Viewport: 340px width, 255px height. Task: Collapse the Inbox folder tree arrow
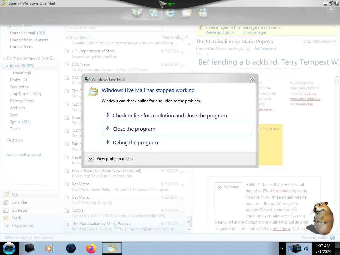(x=7, y=66)
